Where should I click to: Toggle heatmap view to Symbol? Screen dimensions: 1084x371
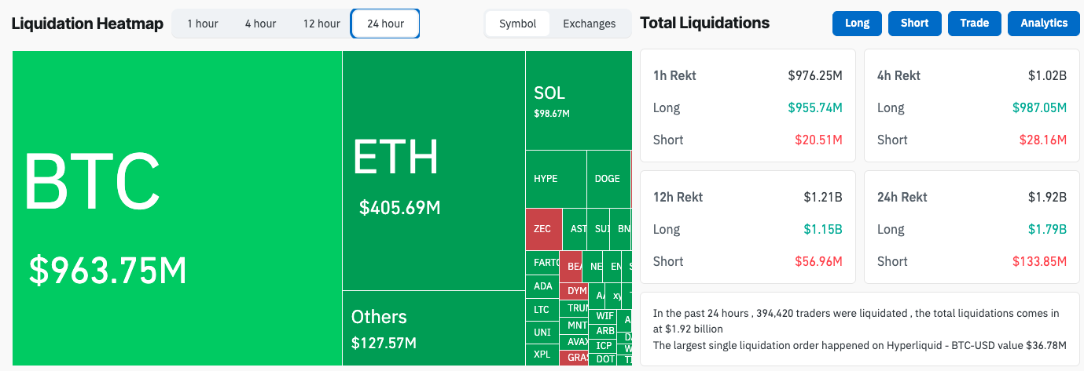(x=517, y=24)
